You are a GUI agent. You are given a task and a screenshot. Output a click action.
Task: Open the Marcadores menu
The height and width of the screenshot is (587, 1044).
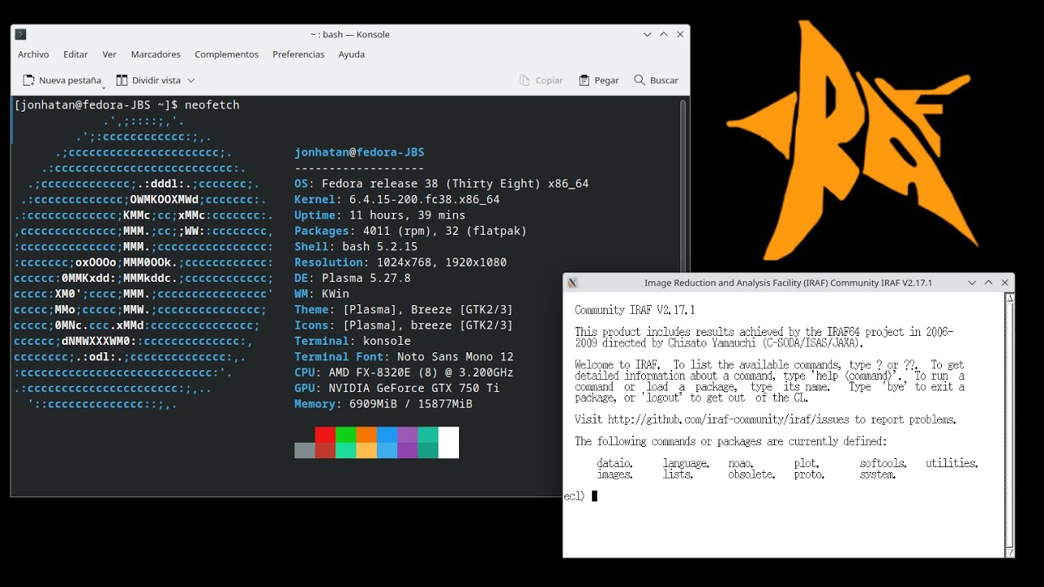[x=156, y=55]
